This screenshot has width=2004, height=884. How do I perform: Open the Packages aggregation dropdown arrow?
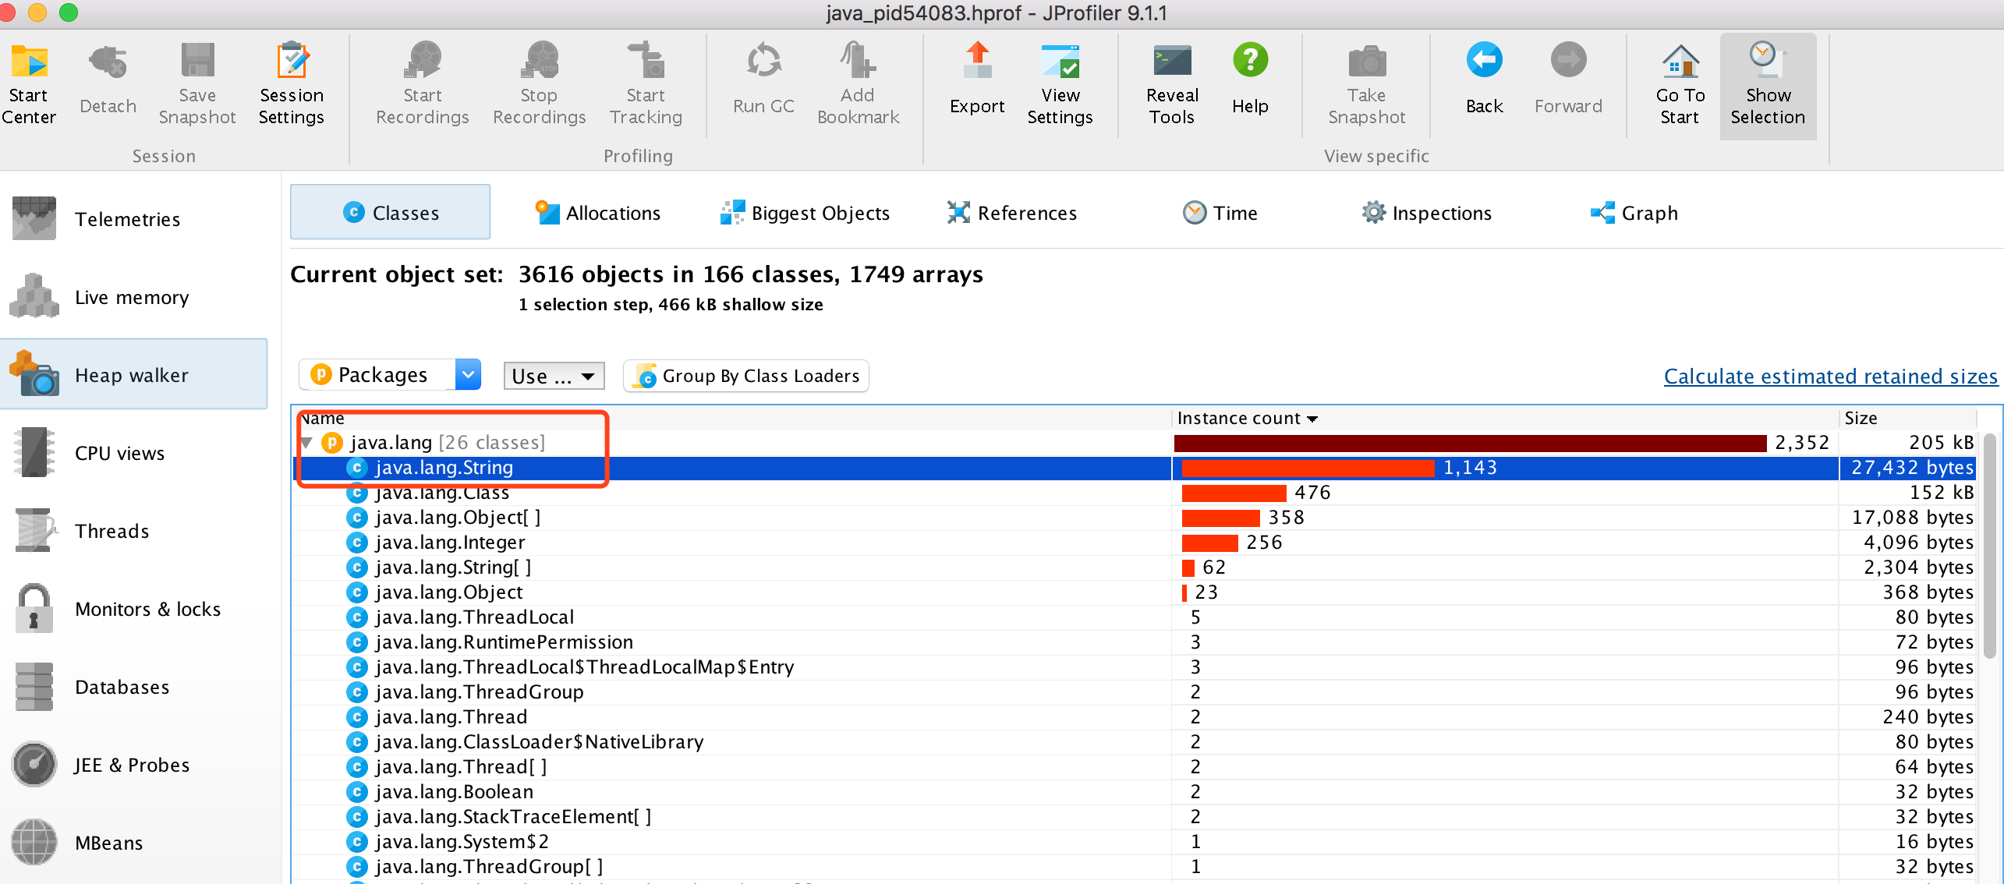(x=467, y=375)
